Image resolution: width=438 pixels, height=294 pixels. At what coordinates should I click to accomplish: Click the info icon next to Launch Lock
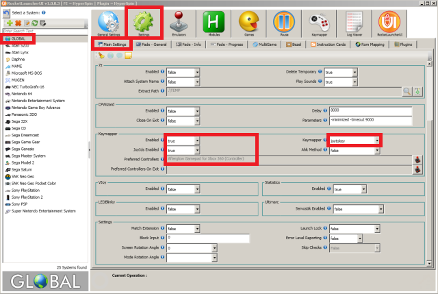[x=325, y=228]
